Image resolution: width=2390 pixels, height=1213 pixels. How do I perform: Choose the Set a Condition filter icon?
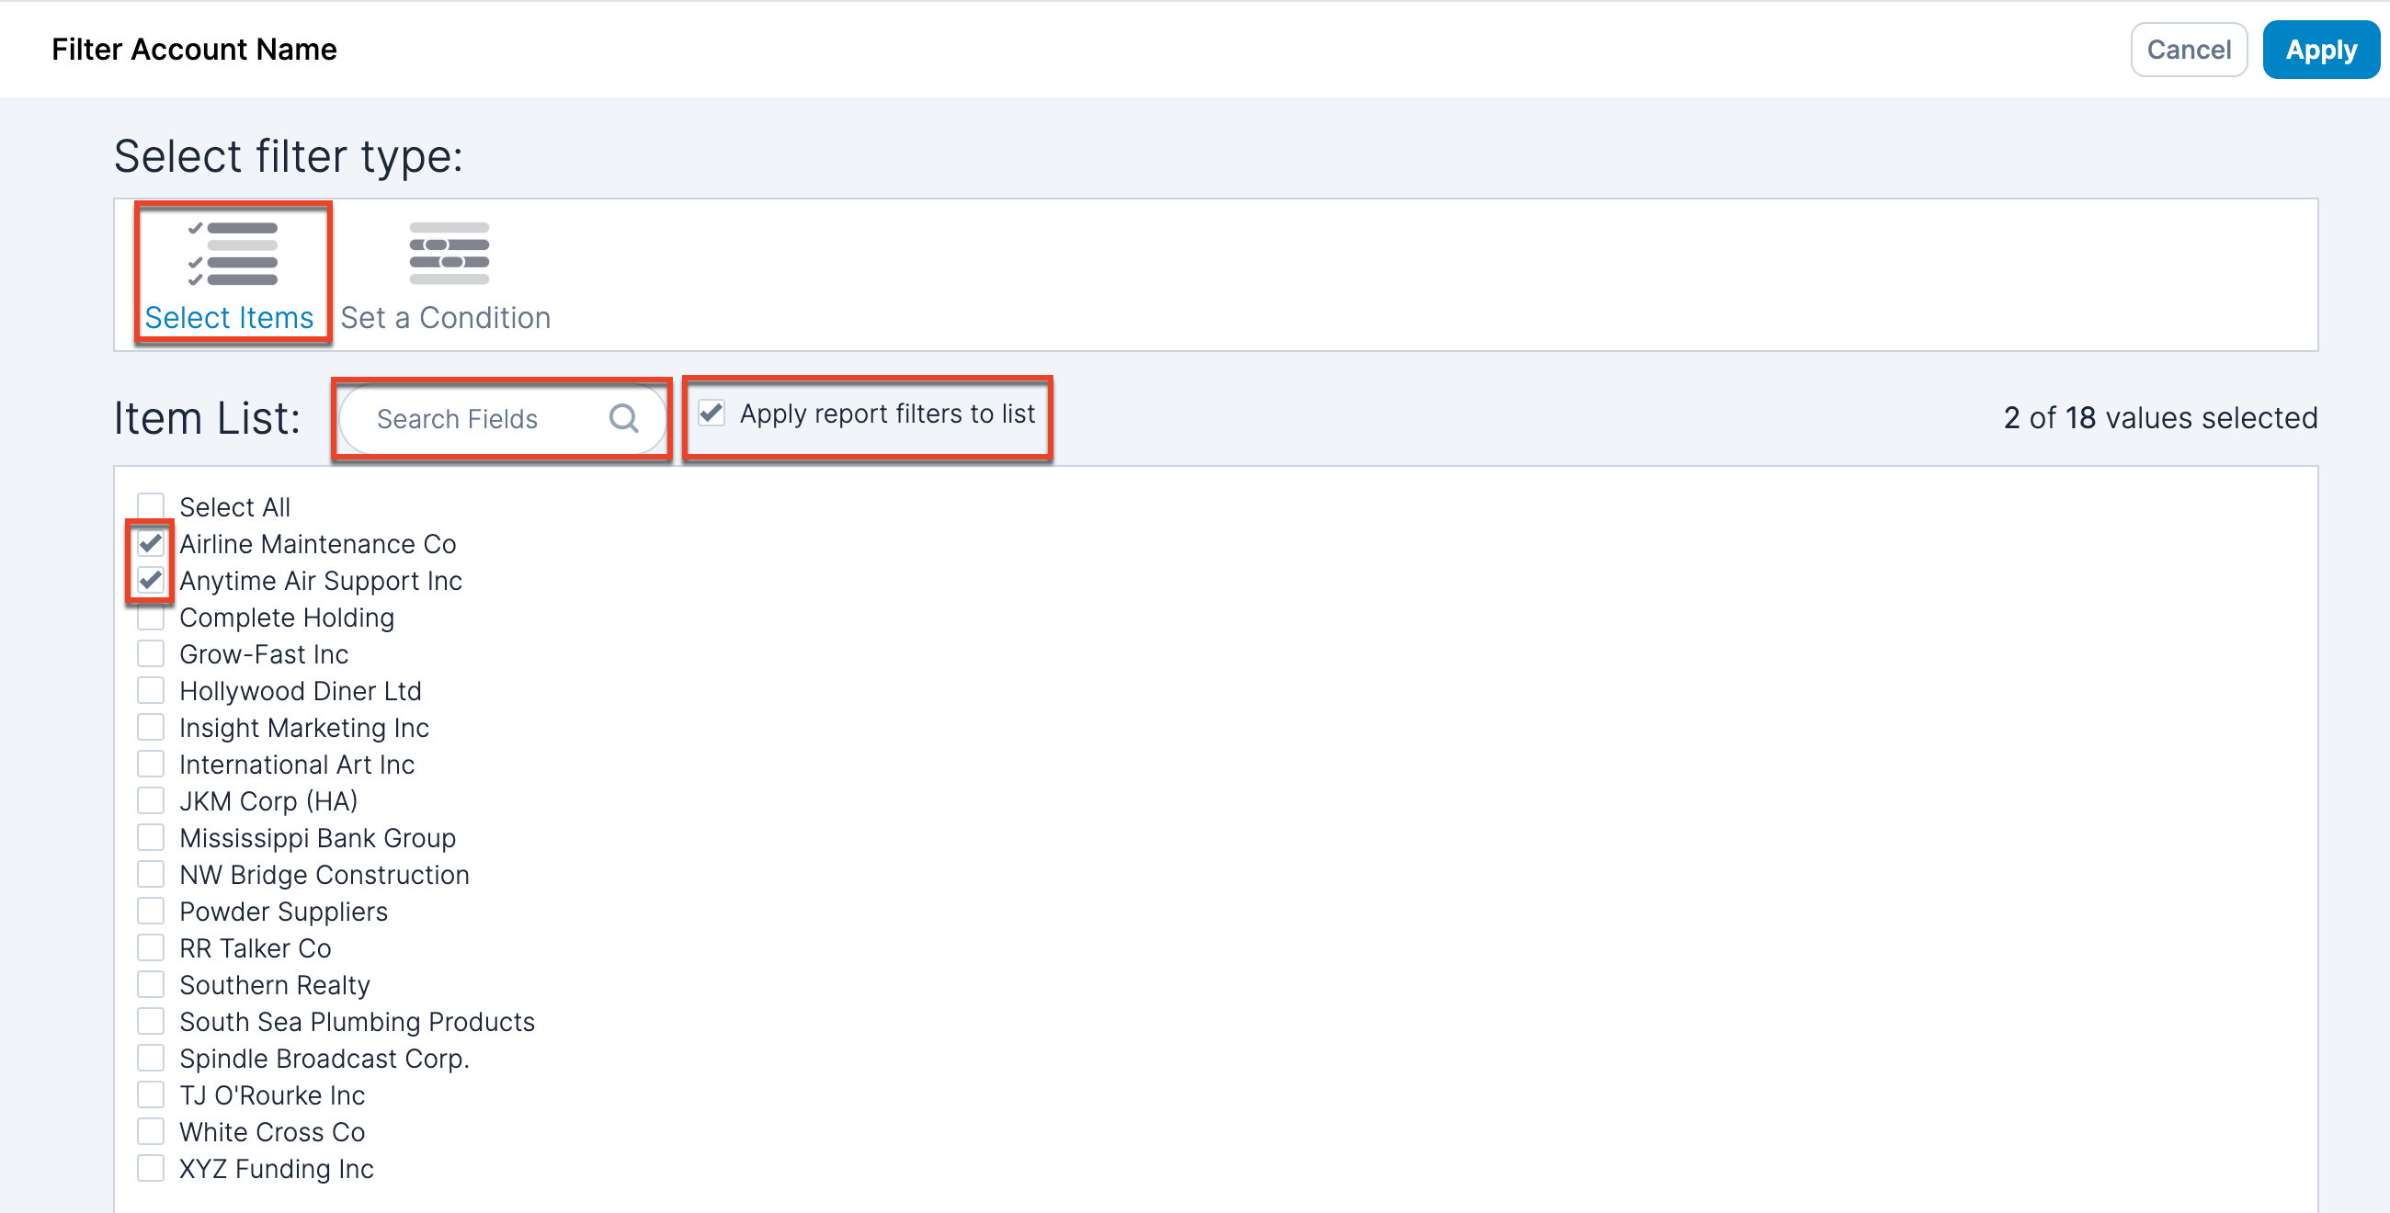pos(450,254)
